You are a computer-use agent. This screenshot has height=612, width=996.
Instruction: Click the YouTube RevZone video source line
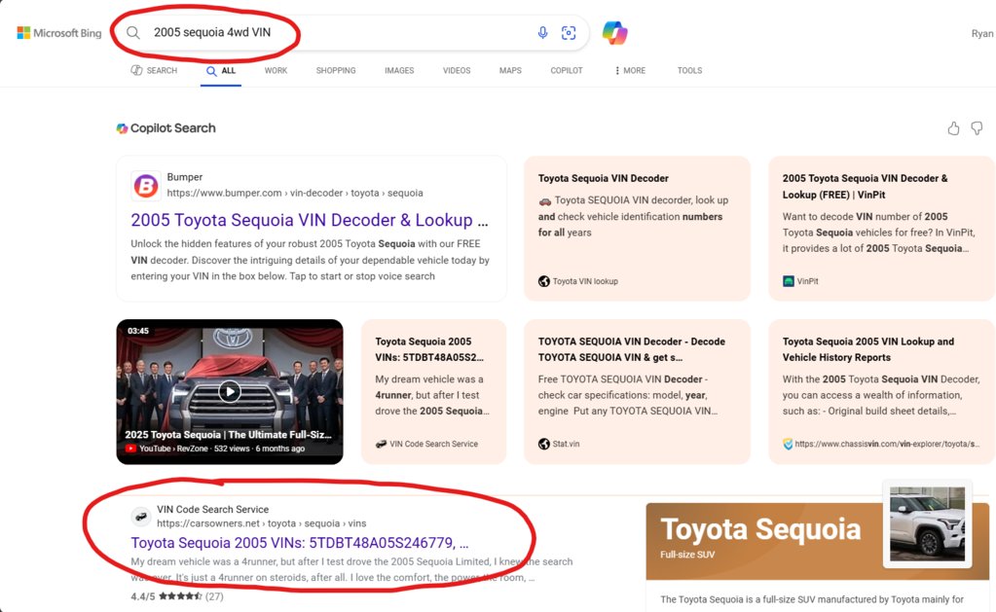(215, 449)
